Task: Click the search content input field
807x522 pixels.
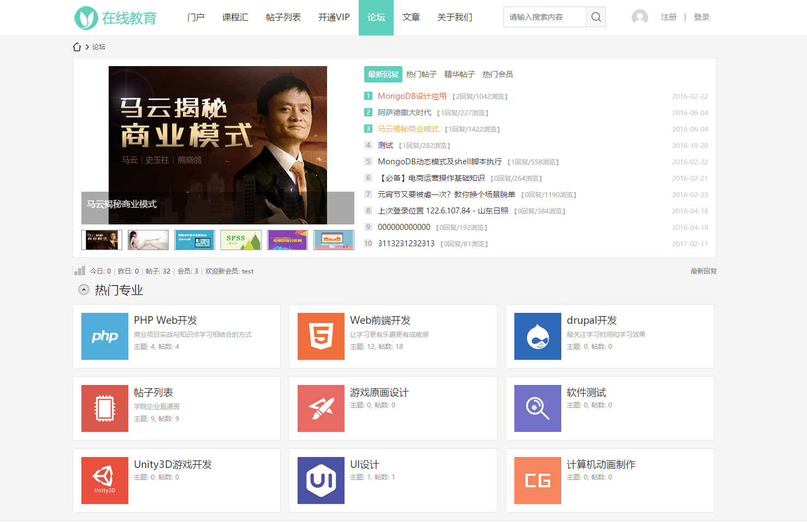Action: [544, 17]
